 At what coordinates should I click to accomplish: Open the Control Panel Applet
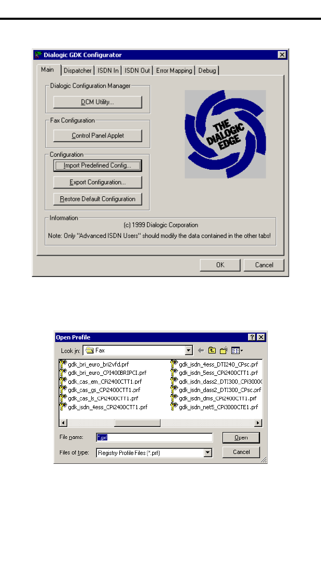pyautogui.click(x=97, y=136)
